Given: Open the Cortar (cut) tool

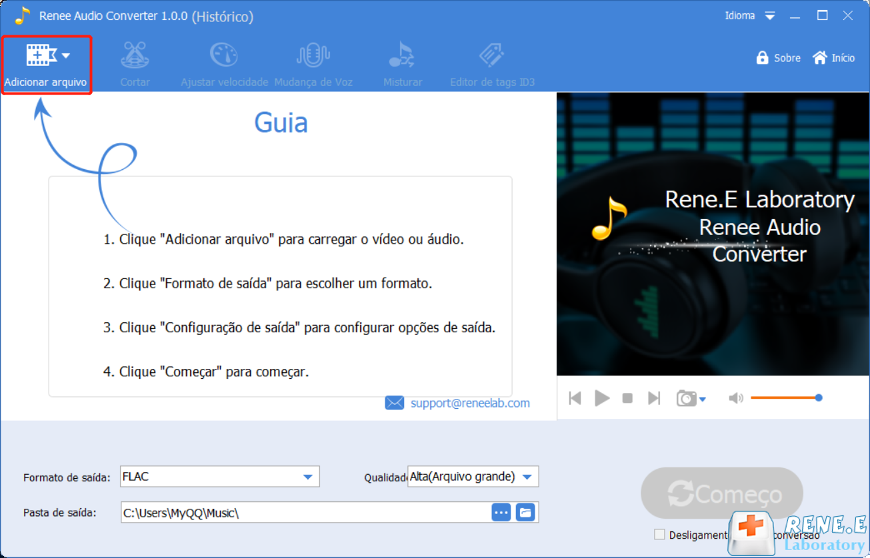Looking at the screenshot, I should click(135, 65).
